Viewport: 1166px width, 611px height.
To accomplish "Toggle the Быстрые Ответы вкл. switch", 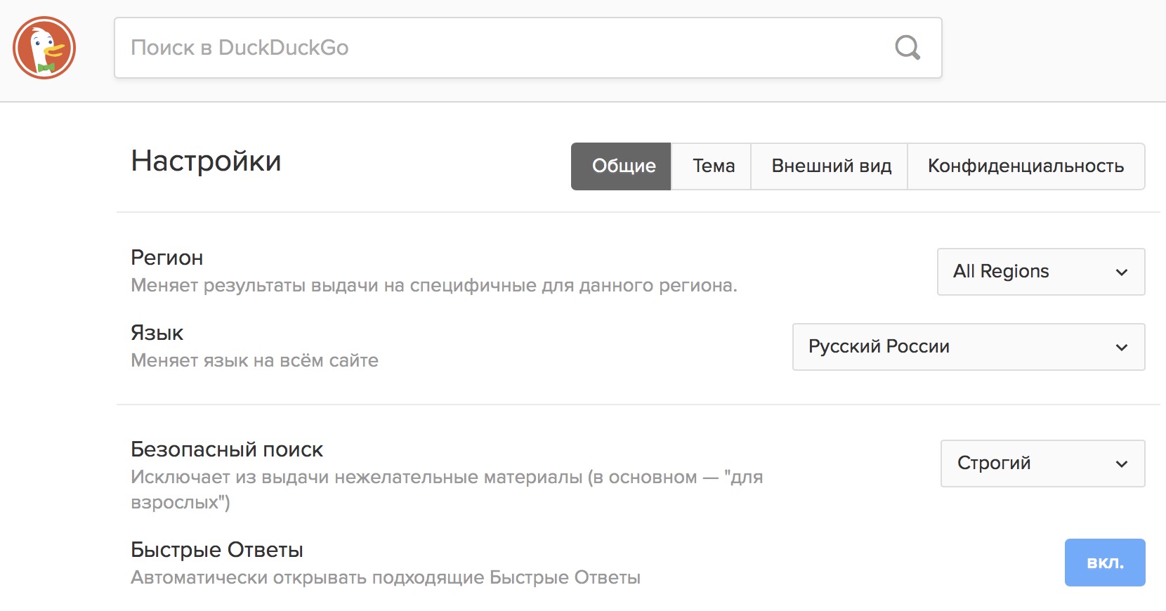I will (1104, 563).
